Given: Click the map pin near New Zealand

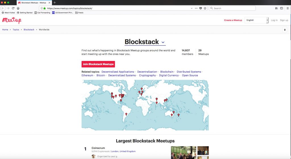Looking at the screenshot, I should (178, 115).
